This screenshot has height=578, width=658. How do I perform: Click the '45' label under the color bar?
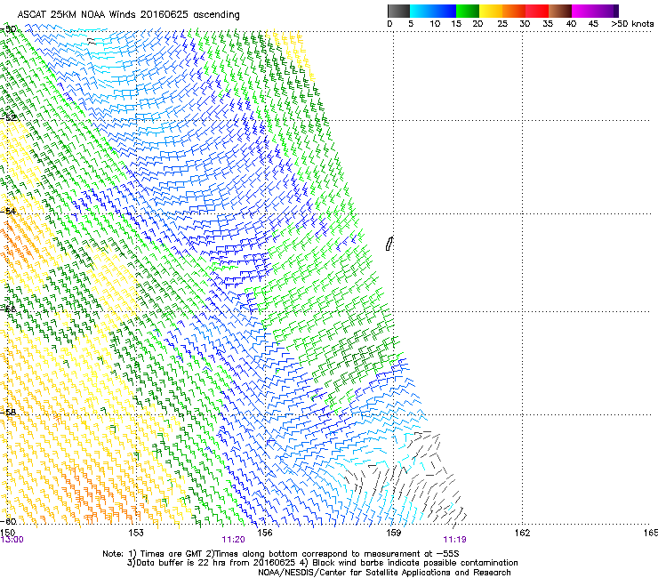point(593,24)
